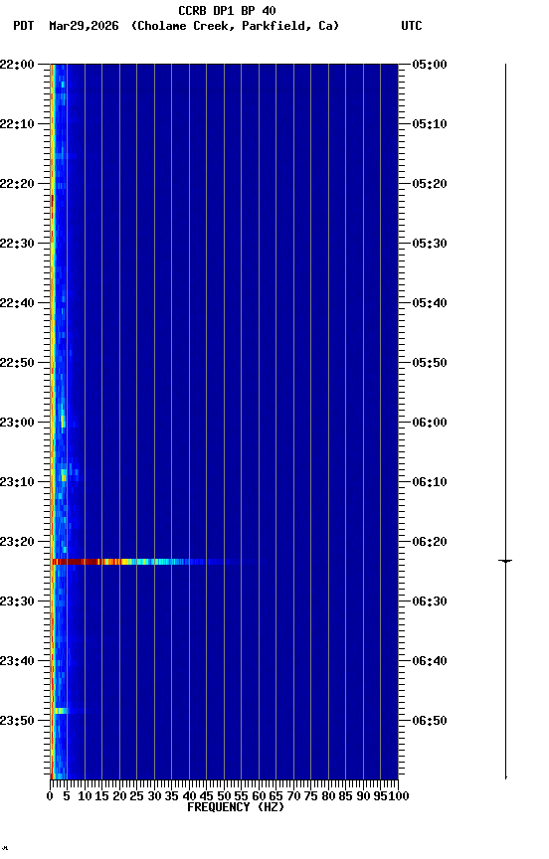This screenshot has height=859, width=549.
Task: Click the 23:00 PDT time label
Action: tap(17, 423)
